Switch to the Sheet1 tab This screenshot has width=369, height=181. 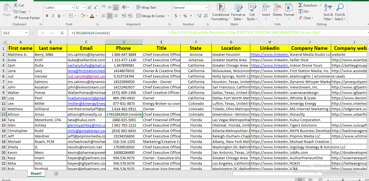pyautogui.click(x=36, y=174)
